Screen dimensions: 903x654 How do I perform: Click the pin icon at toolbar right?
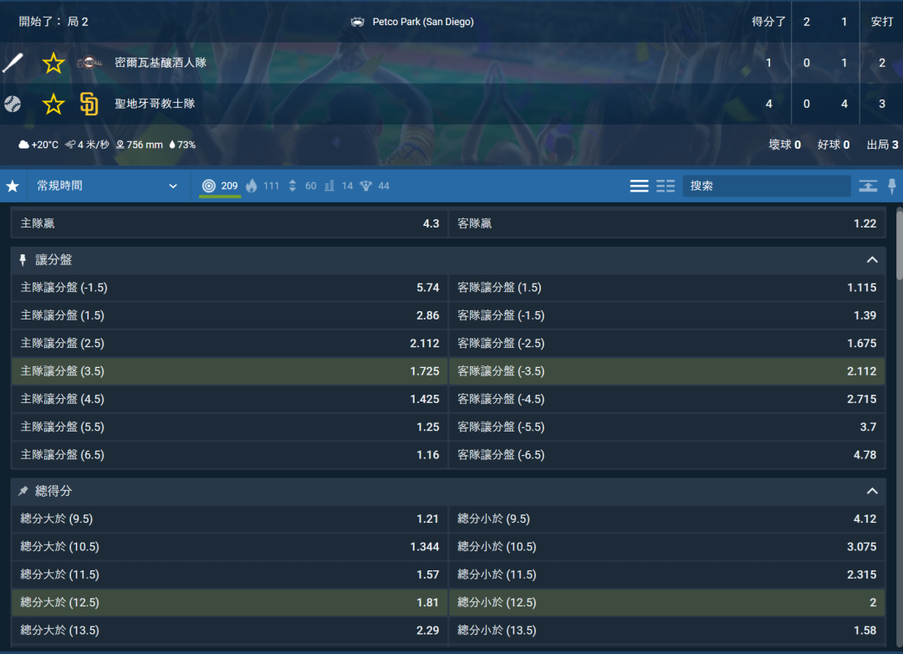[892, 186]
